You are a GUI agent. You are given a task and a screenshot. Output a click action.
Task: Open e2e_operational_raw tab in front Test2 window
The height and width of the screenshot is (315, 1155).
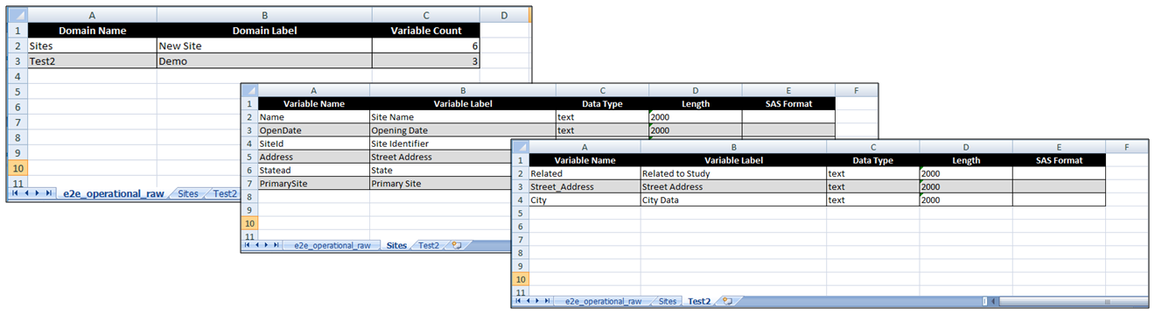pyautogui.click(x=603, y=301)
